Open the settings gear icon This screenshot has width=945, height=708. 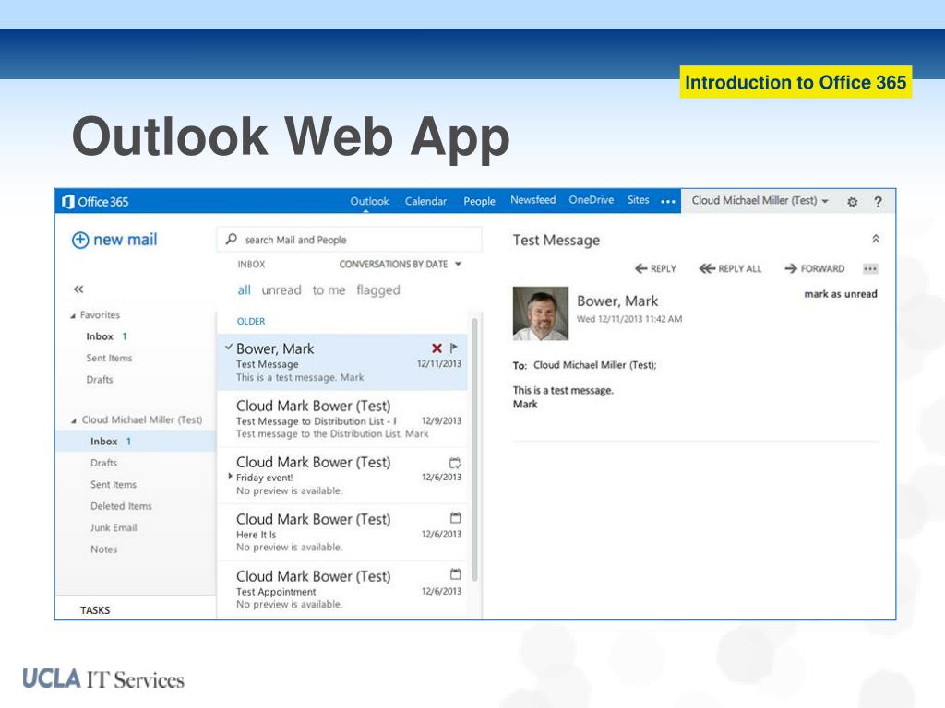point(852,202)
